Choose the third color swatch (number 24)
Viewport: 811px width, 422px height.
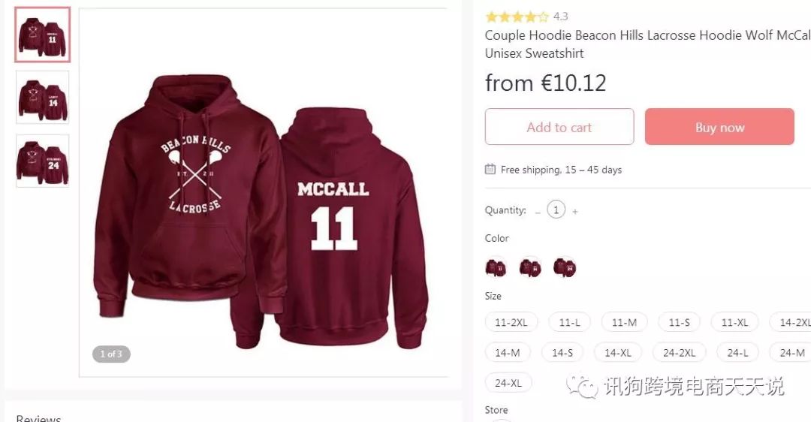(564, 267)
